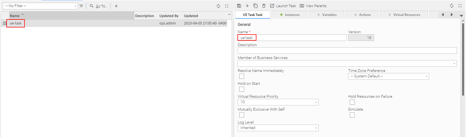
Task: Click the Copy task icon
Action: pyautogui.click(x=256, y=6)
